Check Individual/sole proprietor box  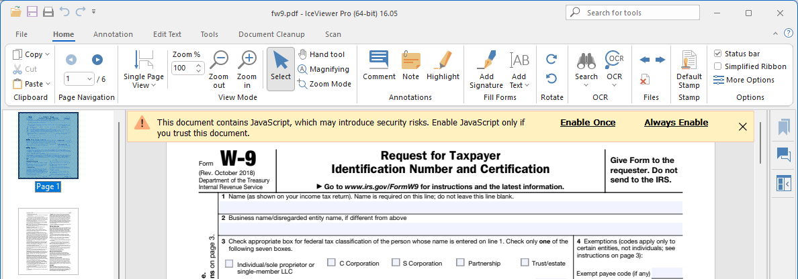coord(229,264)
